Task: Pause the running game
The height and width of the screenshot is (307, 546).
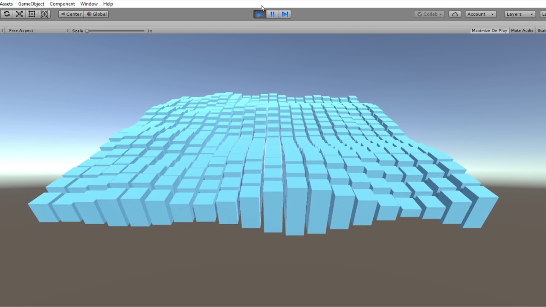Action: click(x=272, y=14)
